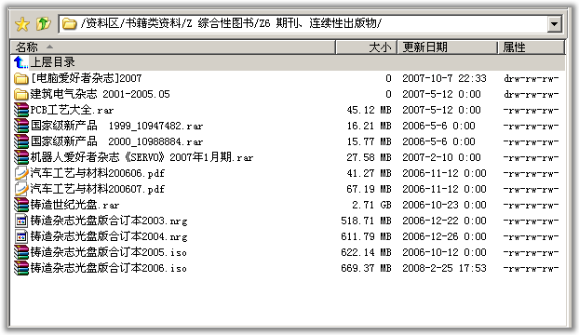Click the path address field
Image resolution: width=579 pixels, height=335 pixels.
[x=310, y=24]
